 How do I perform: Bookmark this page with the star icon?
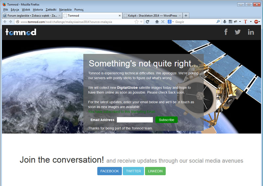[x=136, y=22]
